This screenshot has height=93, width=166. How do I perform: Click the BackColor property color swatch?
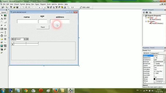click(154, 62)
